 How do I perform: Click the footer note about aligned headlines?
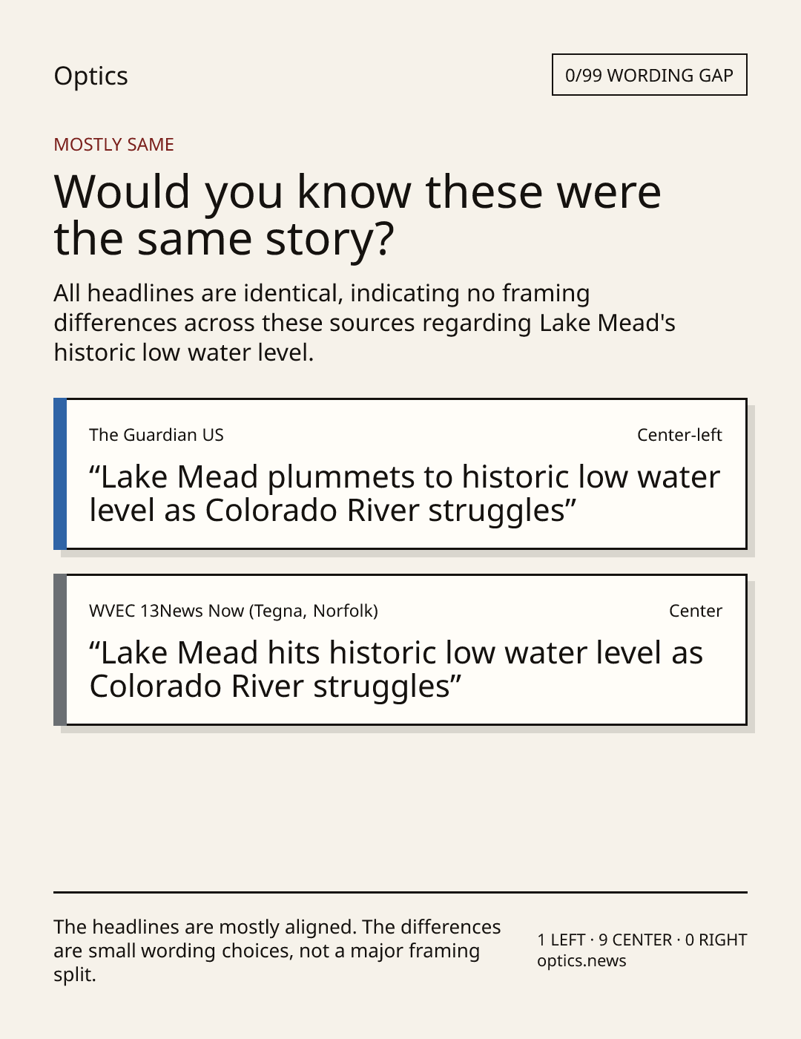coord(277,951)
